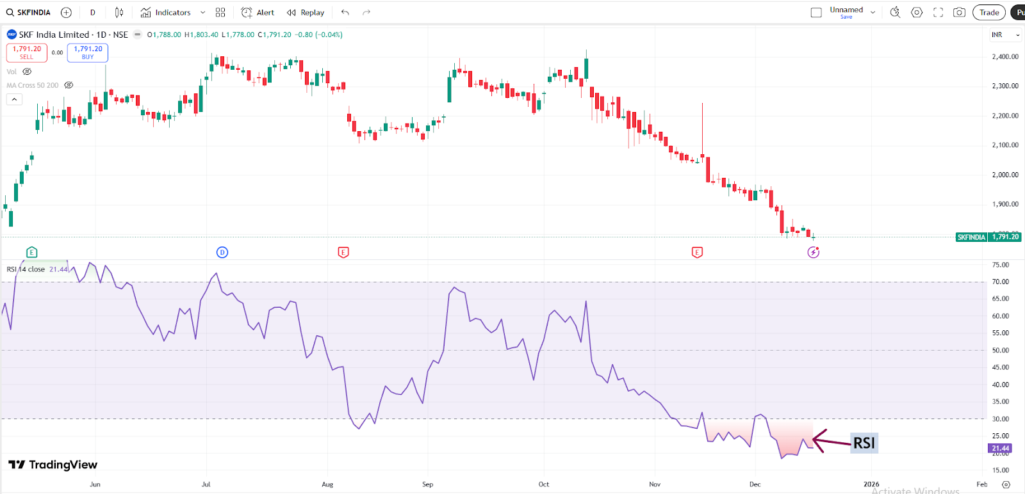Collapse the indicator legend with chevron
This screenshot has width=1025, height=494.
point(14,99)
